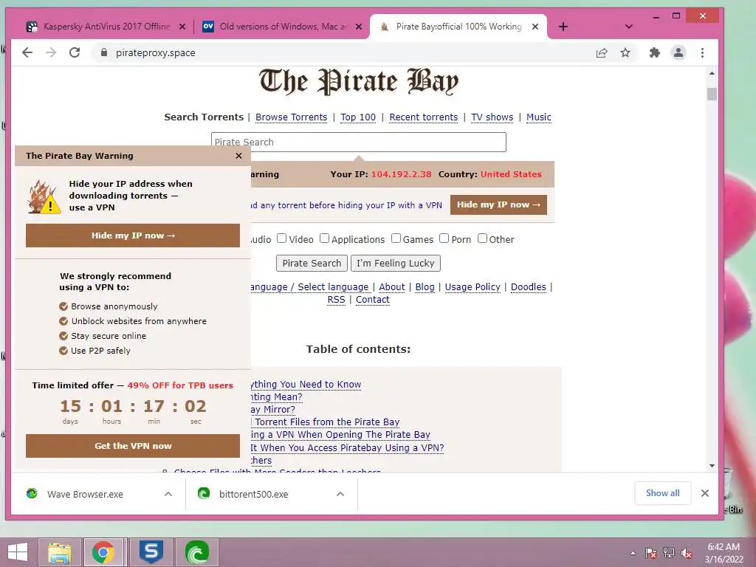Switch to Kaspersky AntiVirus 2017 tab
Screen dimensions: 756x567
pos(106,27)
